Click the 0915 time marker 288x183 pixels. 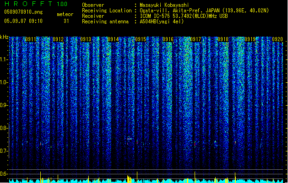(141, 39)
